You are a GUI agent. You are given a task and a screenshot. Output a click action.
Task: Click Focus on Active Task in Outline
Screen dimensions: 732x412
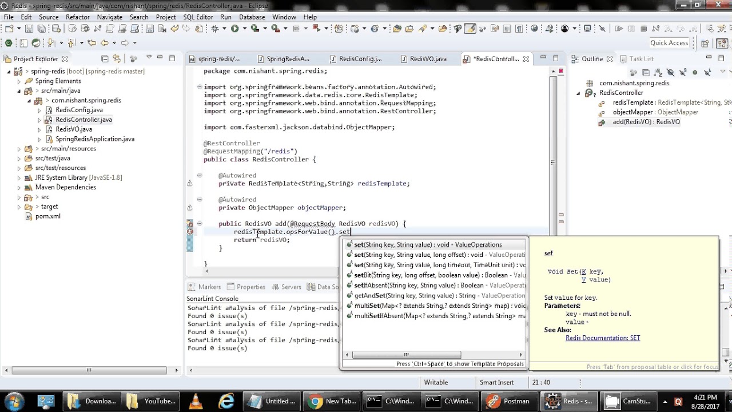(x=634, y=73)
